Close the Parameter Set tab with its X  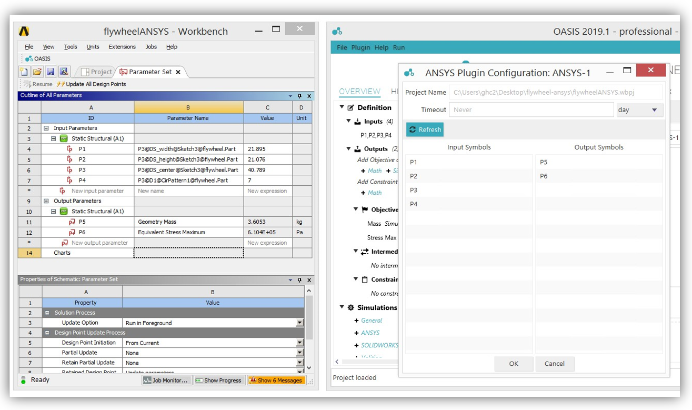178,72
